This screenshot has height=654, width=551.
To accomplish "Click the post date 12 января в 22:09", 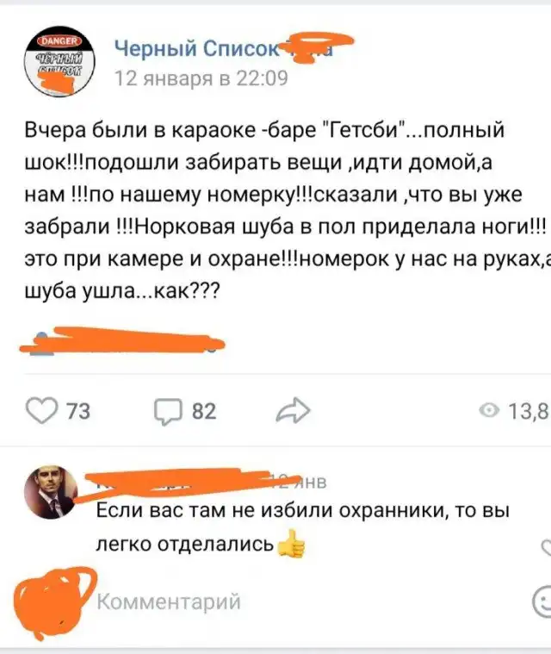I will [201, 78].
